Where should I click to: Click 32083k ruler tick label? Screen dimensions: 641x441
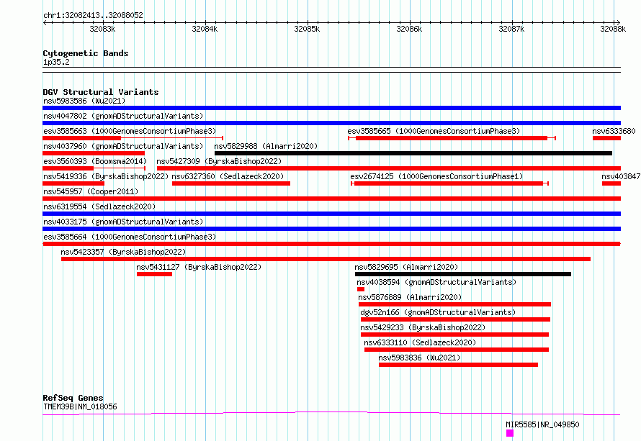point(102,29)
